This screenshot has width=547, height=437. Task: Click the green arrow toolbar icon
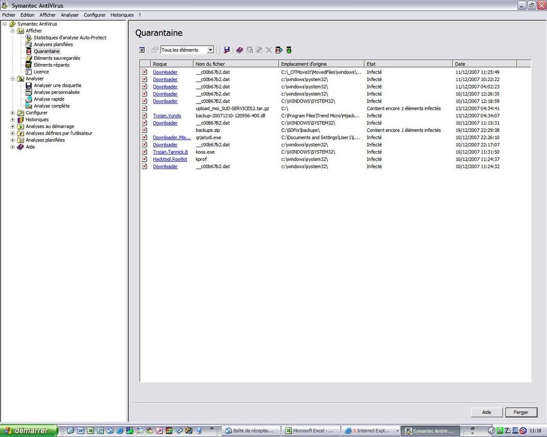coord(288,50)
